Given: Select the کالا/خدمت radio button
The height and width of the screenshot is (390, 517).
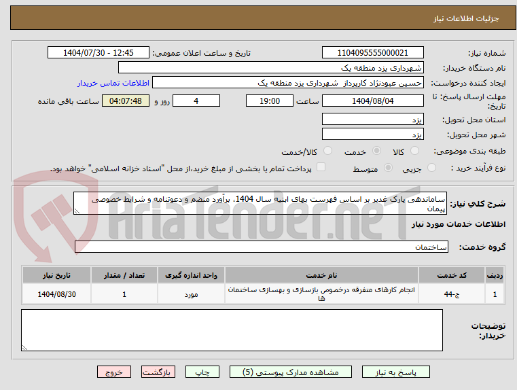Looking at the screenshot, I should (327, 151).
